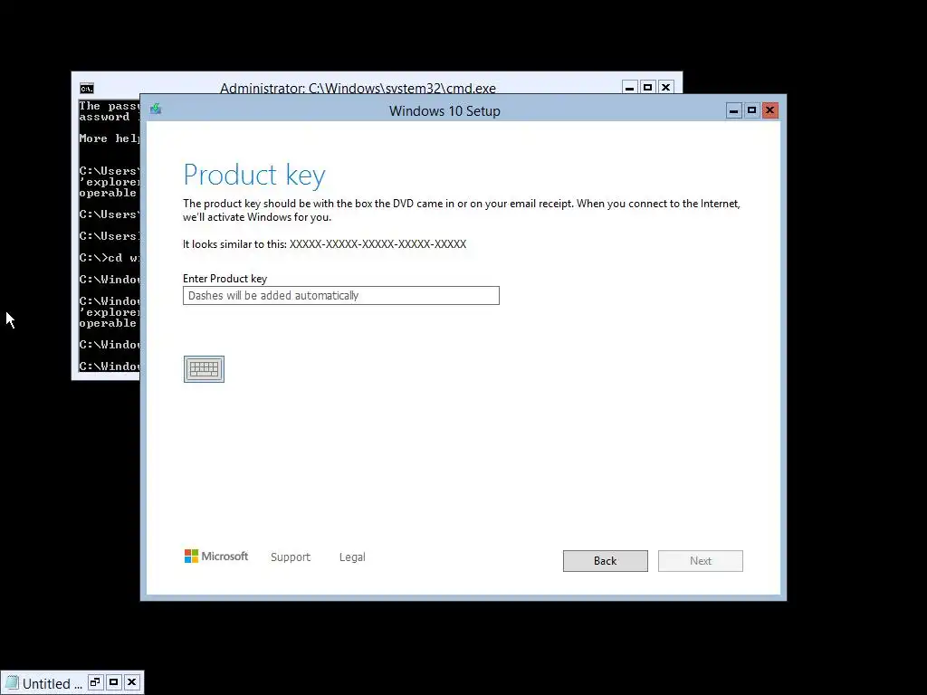Click the Windows 10 Setup title bar

pyautogui.click(x=444, y=110)
